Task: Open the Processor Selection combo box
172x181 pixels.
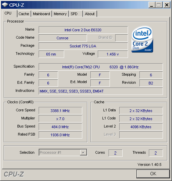Action: pos(63,153)
